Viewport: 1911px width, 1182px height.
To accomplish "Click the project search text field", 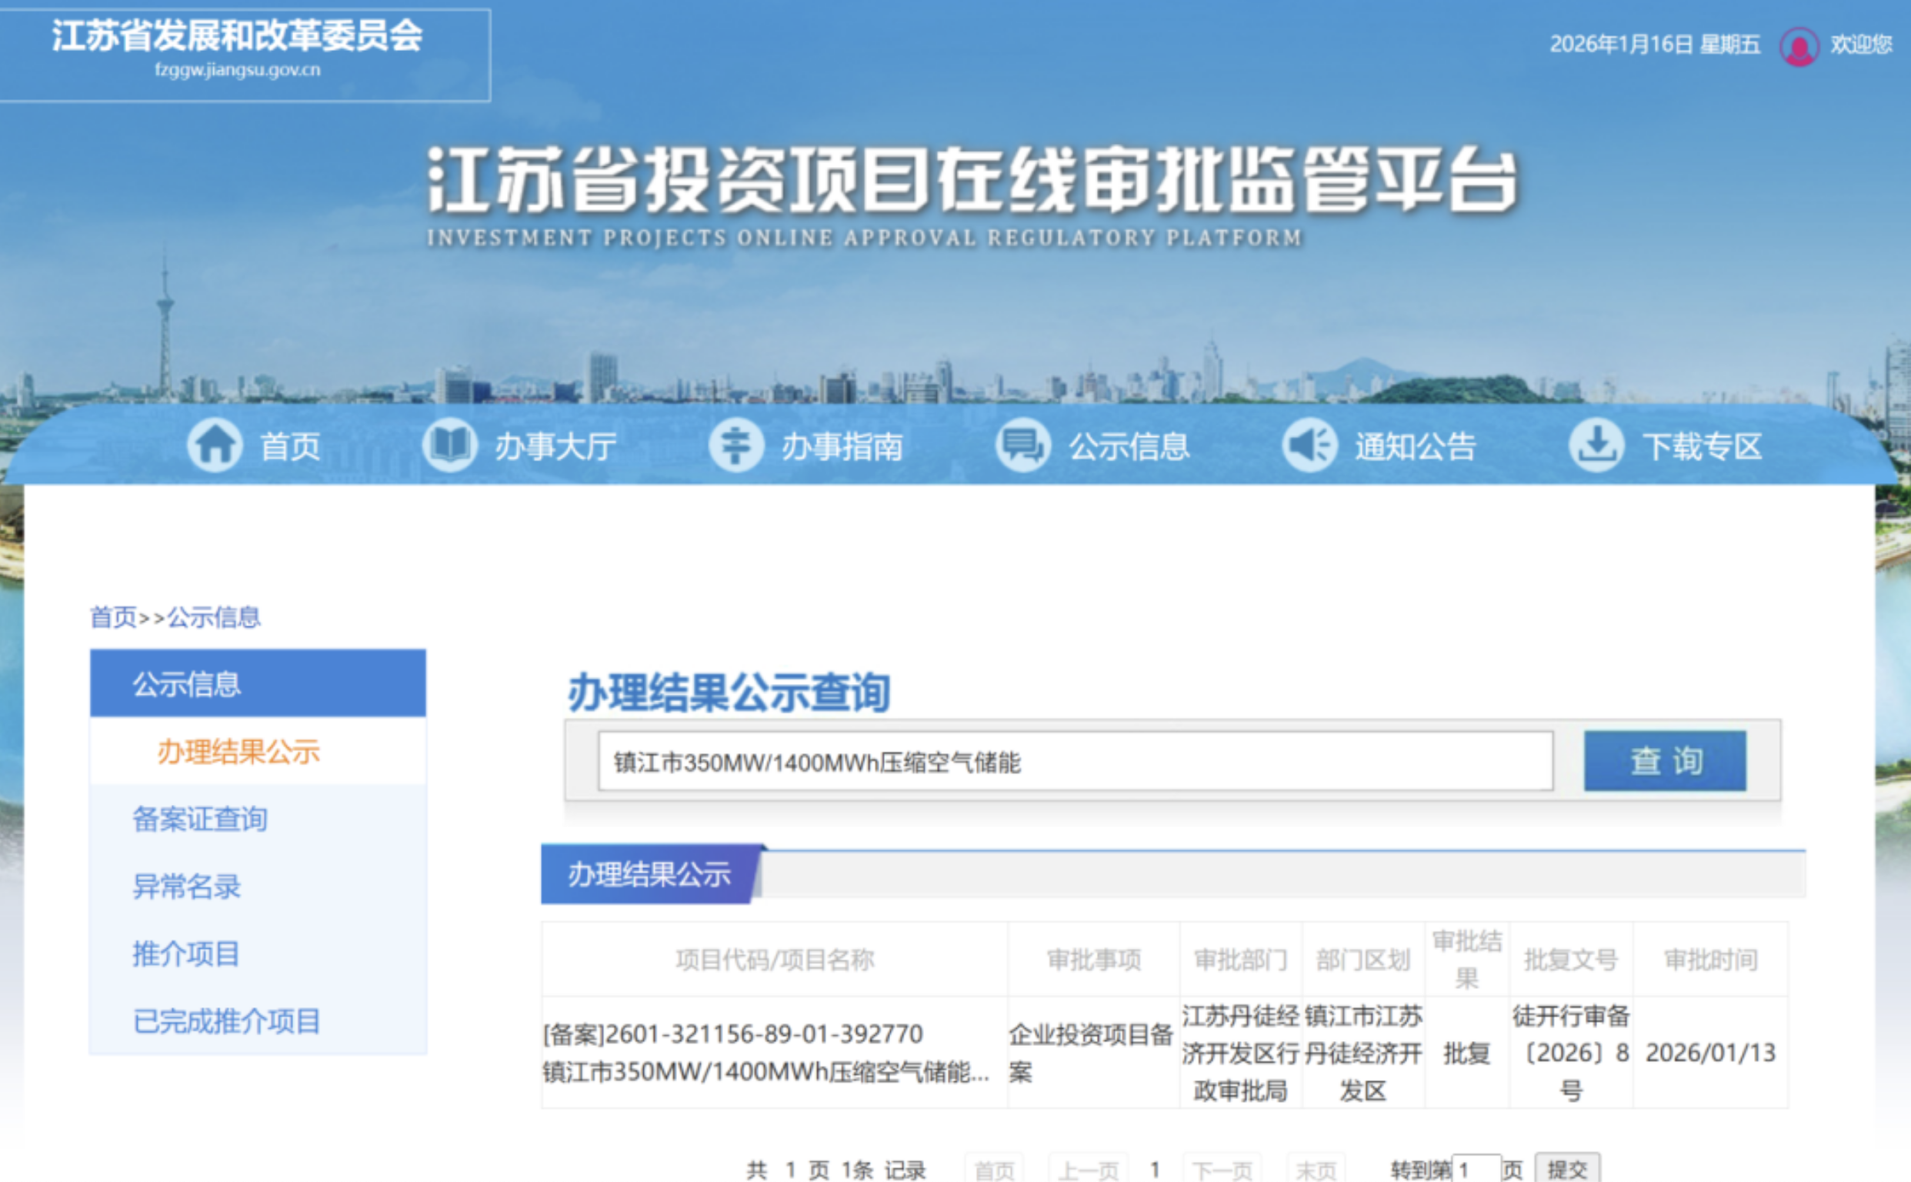I will pyautogui.click(x=1075, y=761).
